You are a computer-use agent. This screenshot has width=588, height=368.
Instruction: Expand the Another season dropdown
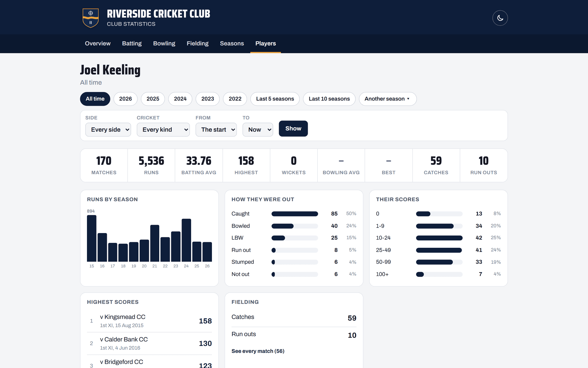click(388, 99)
